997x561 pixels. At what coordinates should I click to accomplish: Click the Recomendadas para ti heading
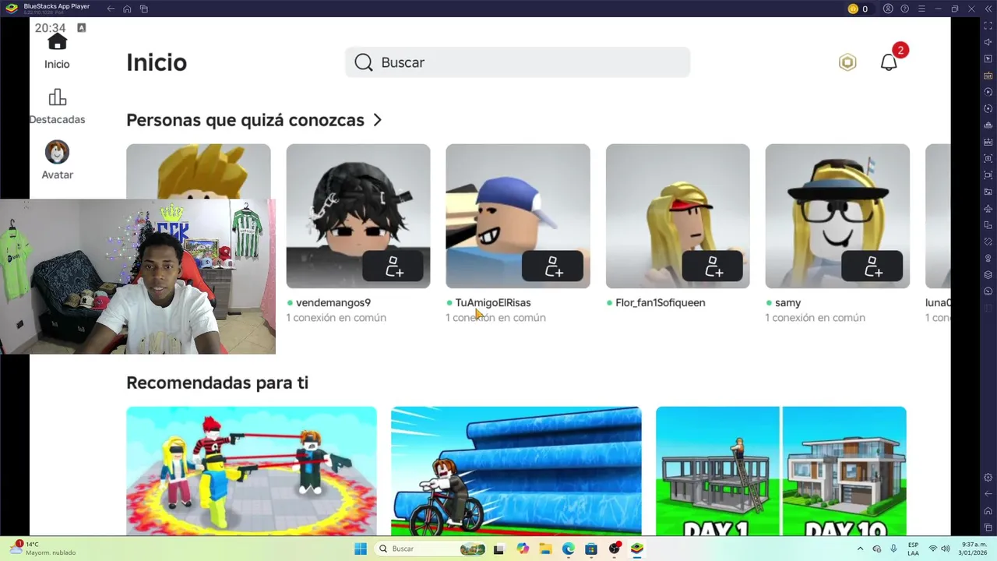pyautogui.click(x=217, y=383)
